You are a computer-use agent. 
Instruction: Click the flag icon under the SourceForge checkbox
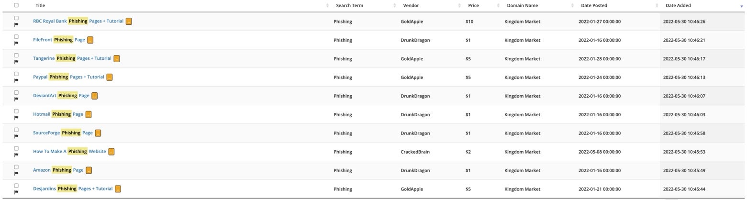click(x=16, y=136)
